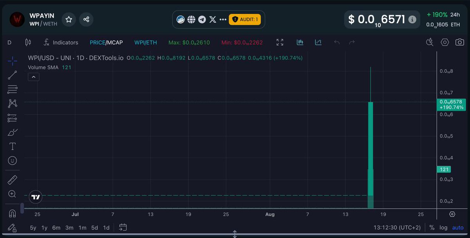Screen dimensions: 470x238
Task: Click the TradingView logo
Action: tap(36, 197)
